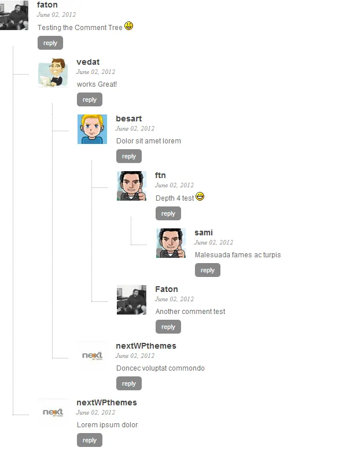Click sami's thumbs-up avatar
Viewport: 361px width, 451px height.
click(x=171, y=243)
